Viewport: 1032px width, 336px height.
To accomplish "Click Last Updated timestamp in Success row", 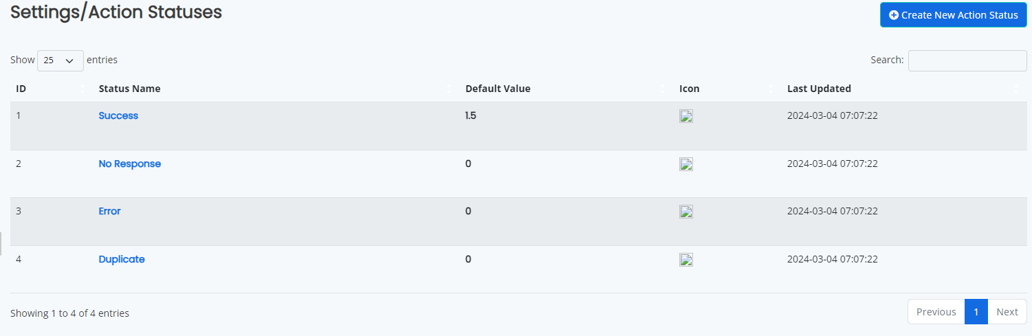I will (x=833, y=115).
